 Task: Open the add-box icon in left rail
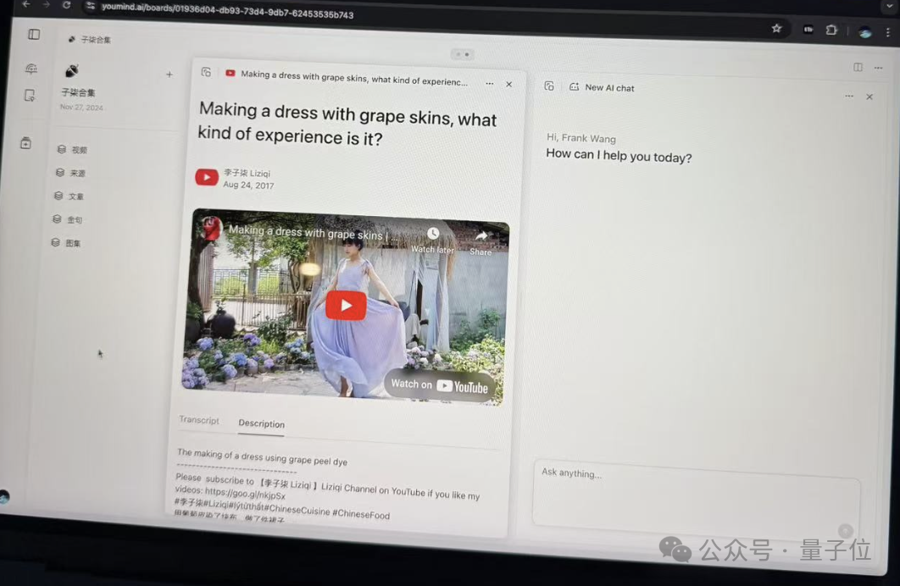pyautogui.click(x=25, y=143)
